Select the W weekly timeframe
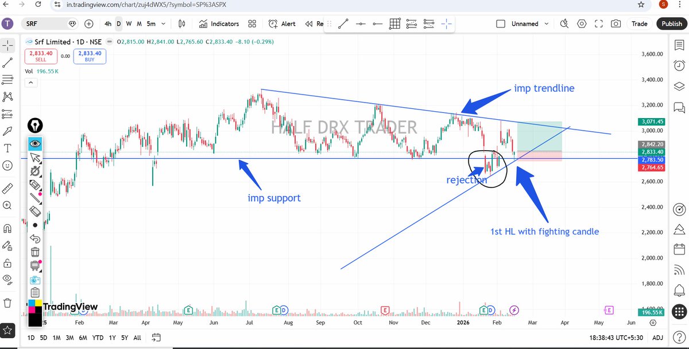The image size is (689, 349). 129,23
